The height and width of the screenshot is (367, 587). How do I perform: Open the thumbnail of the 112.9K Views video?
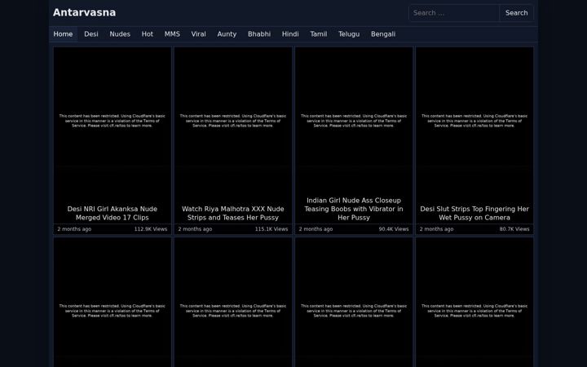click(113, 121)
